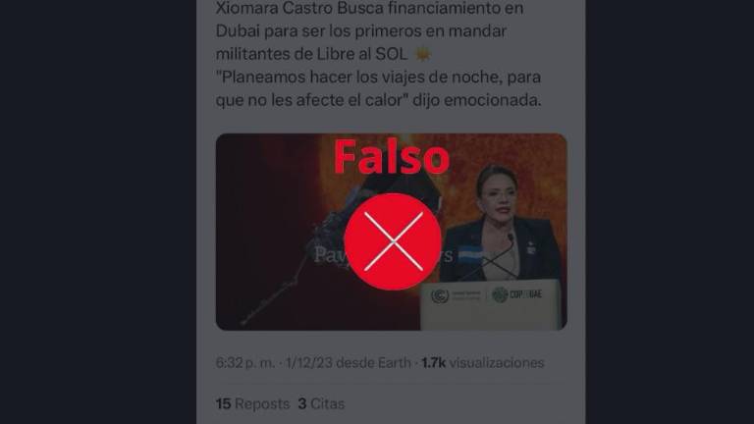Screen dimensions: 754x424
Task: Click the sun emoji after SOL
Action: 423,54
